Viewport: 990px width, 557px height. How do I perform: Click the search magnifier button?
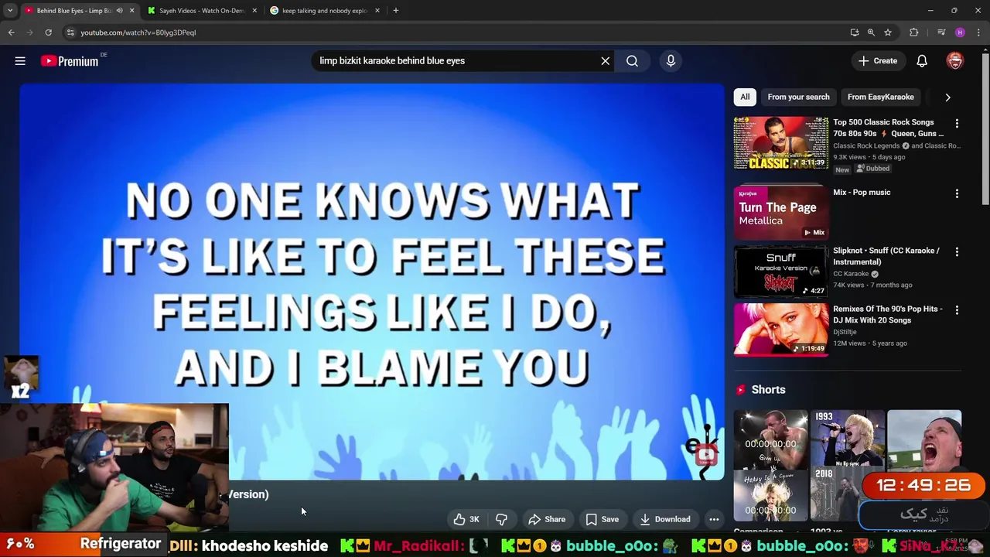[x=632, y=61]
